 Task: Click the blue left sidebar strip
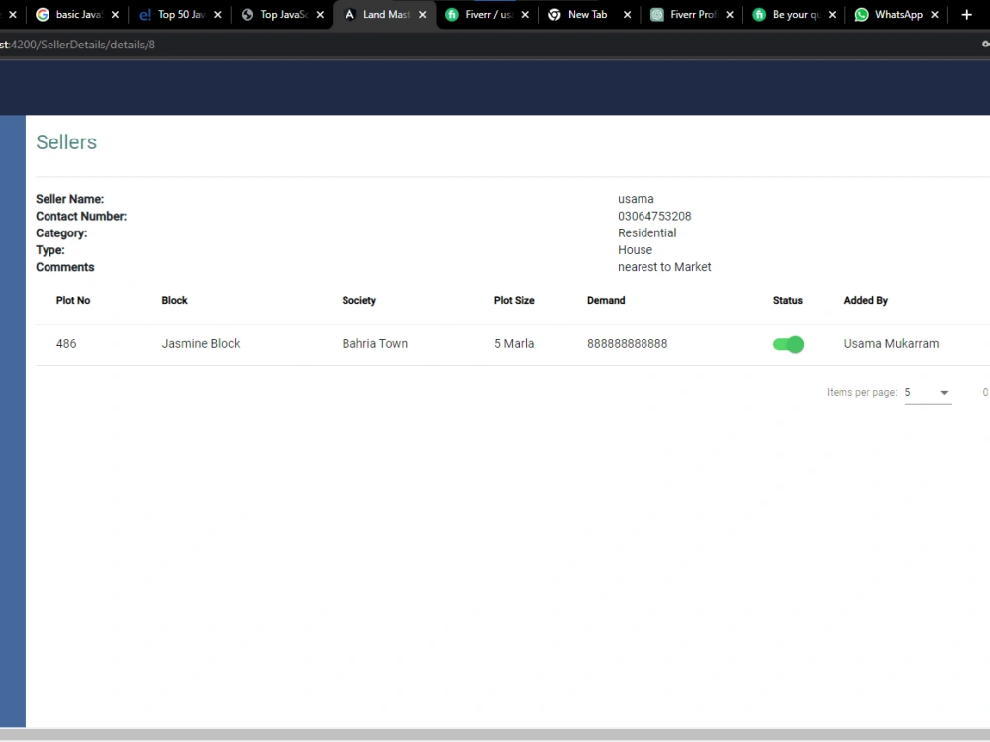(x=13, y=421)
